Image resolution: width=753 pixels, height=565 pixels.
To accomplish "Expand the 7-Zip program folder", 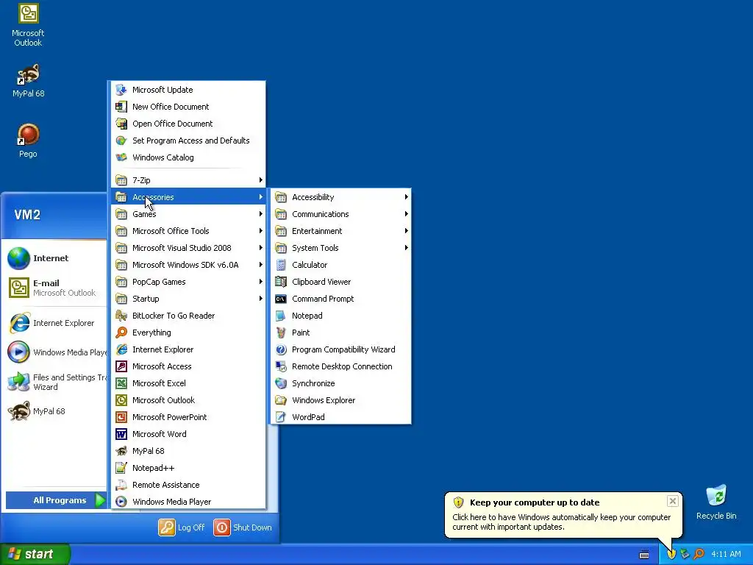I will 188,180.
